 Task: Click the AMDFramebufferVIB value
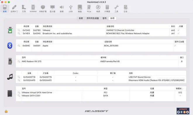pyautogui.click(x=110, y=61)
